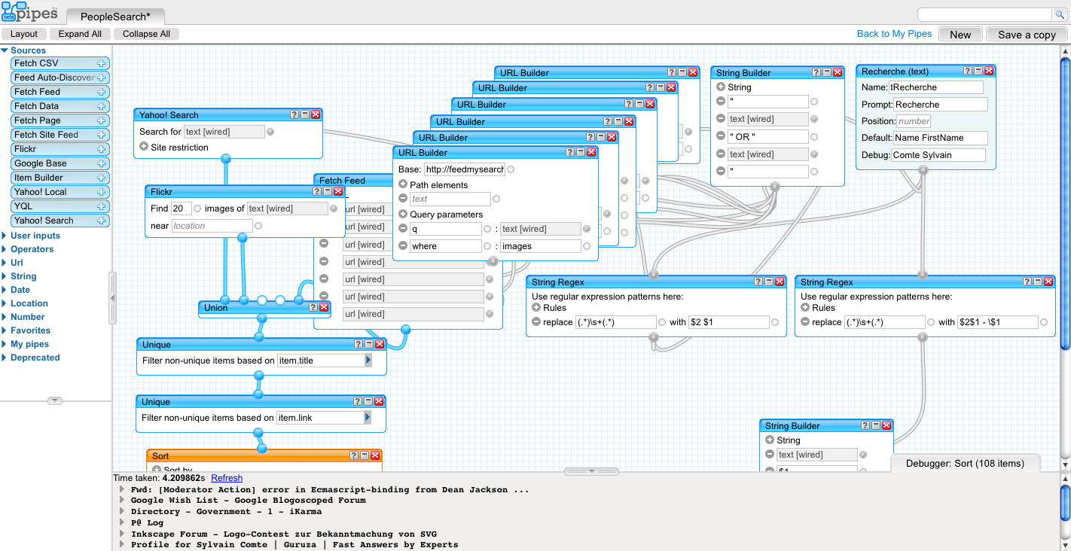Collapse the top String Builder module
The width and height of the screenshot is (1071, 551).
(x=826, y=72)
